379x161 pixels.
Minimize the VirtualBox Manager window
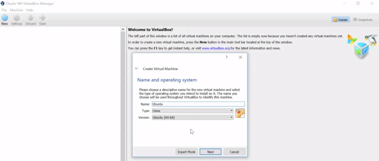click(x=344, y=4)
